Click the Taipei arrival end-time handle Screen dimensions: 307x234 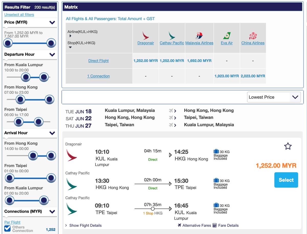pyautogui.click(x=51, y=178)
